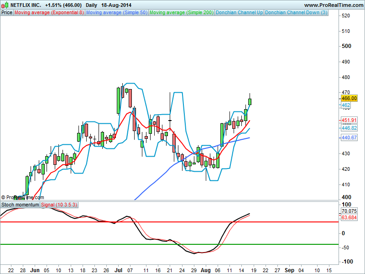Click the 70.075 stochastic value tag

349,211
